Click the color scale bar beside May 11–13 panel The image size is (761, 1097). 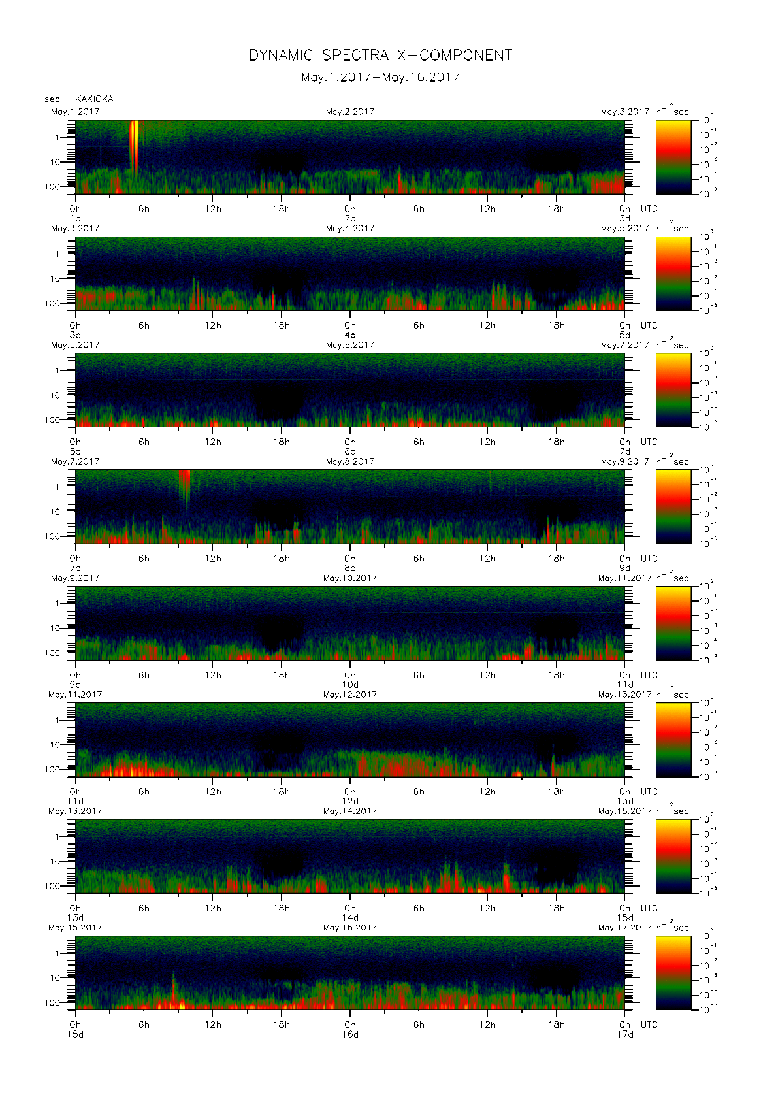[673, 740]
